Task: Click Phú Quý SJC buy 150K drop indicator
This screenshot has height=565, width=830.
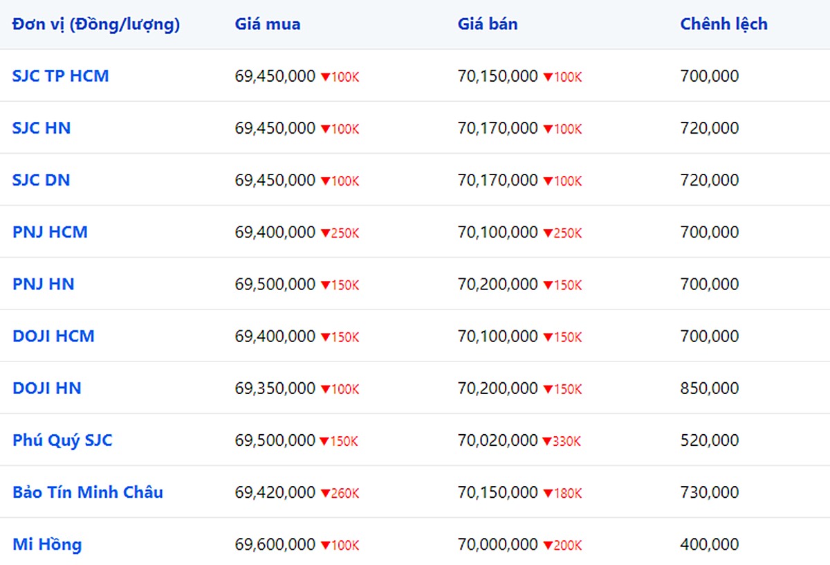Action: click(x=340, y=441)
